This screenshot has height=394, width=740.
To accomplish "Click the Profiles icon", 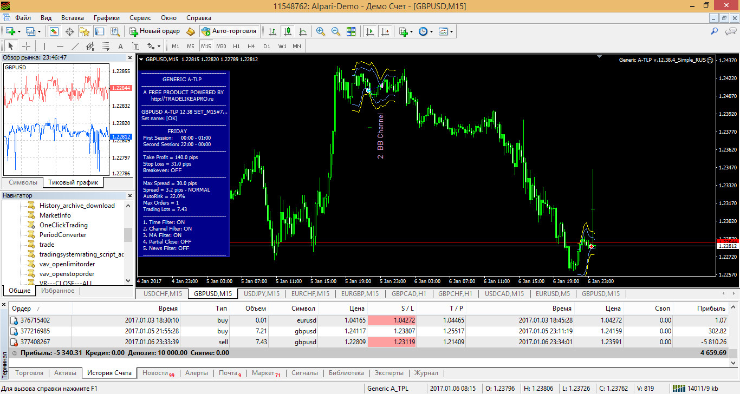I will [30, 31].
